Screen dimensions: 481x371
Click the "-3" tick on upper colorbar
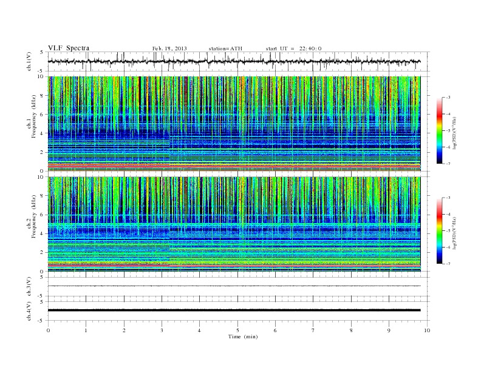[448, 98]
